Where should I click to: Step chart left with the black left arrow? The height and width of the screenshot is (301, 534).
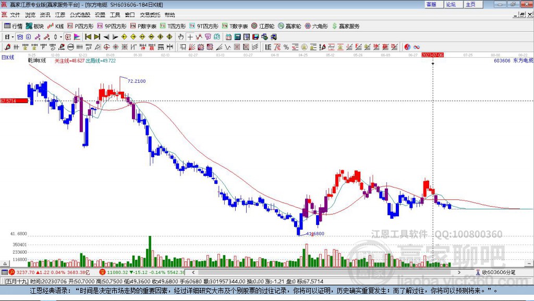(x=106, y=37)
